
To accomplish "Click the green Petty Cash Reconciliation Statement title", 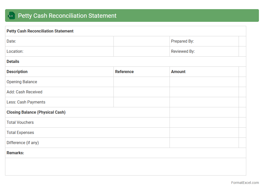I will pyautogui.click(x=67, y=16).
